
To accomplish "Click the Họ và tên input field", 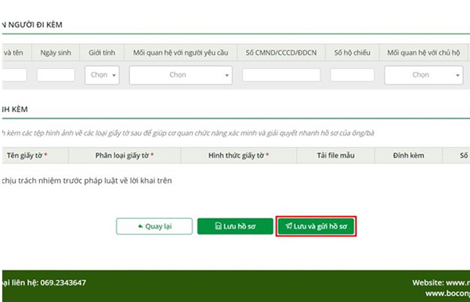I will 14,75.
